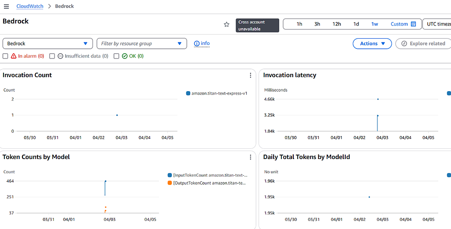Click the Invocation latency widget title
Image resolution: width=451 pixels, height=229 pixels.
290,75
